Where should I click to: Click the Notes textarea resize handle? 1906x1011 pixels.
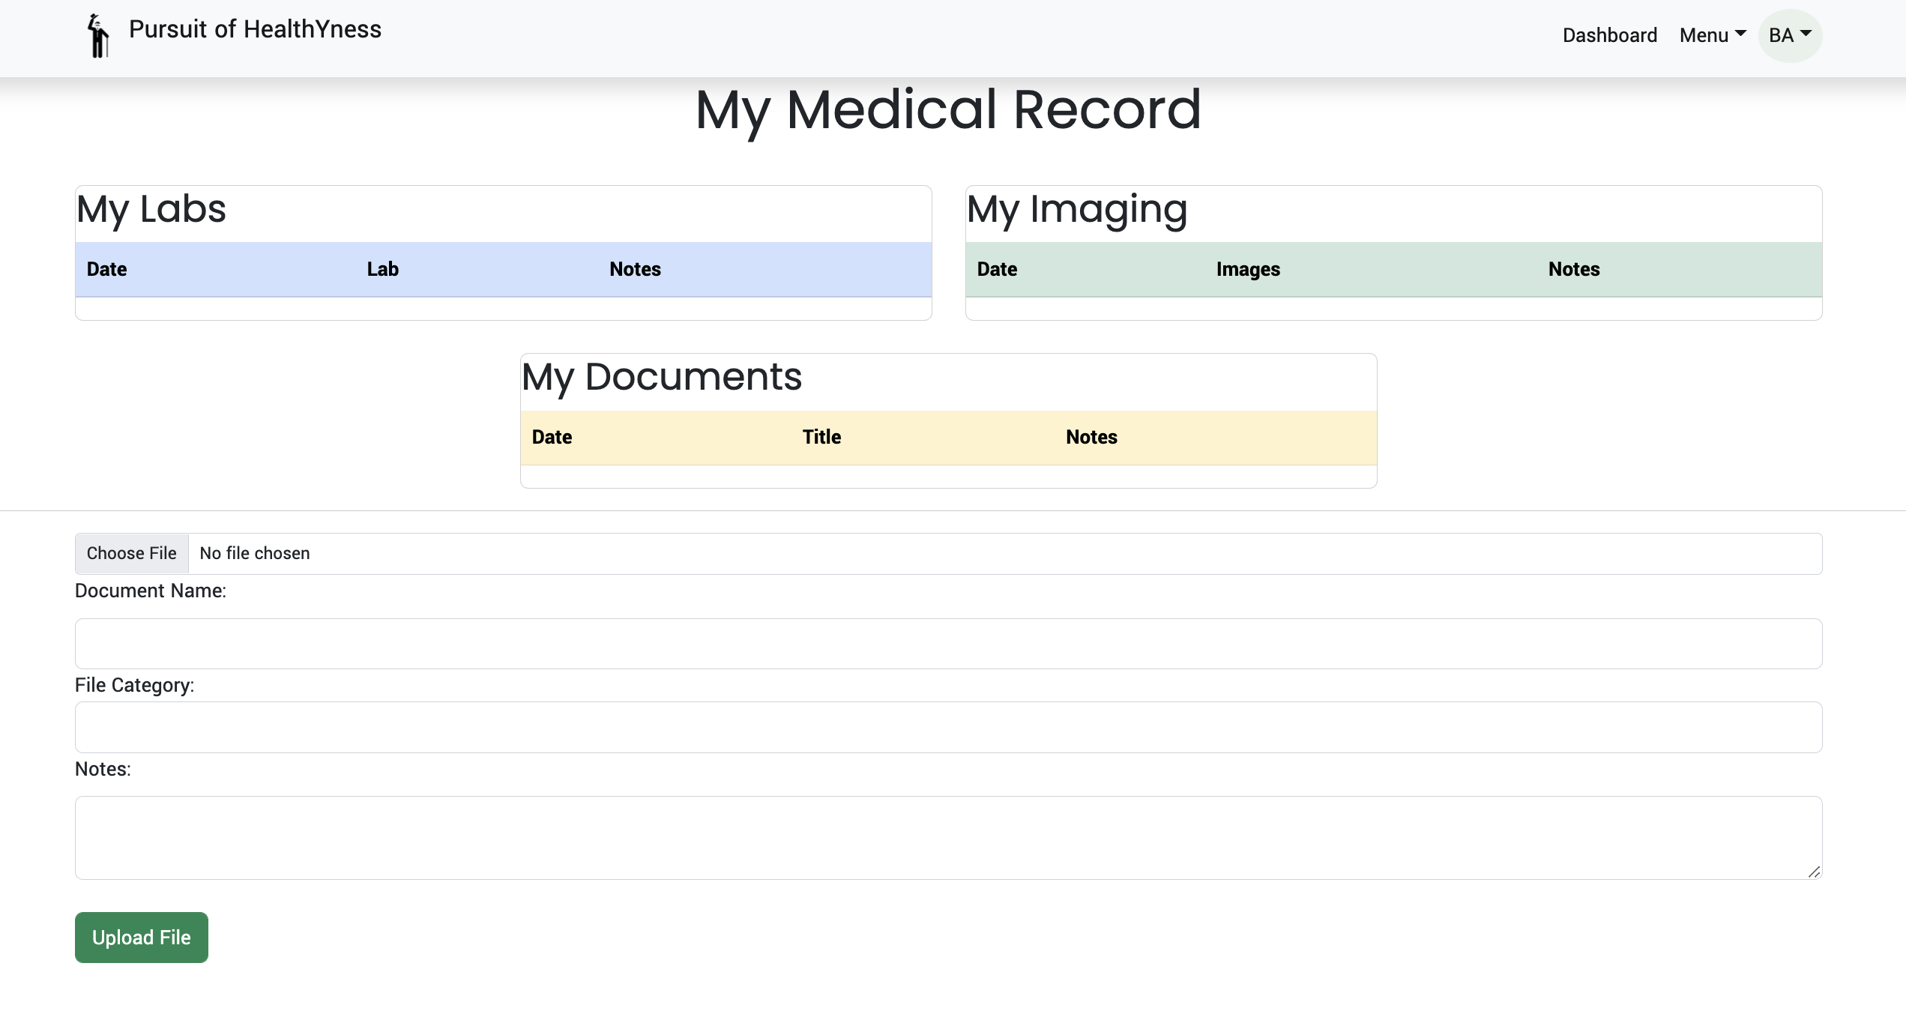[x=1814, y=871]
